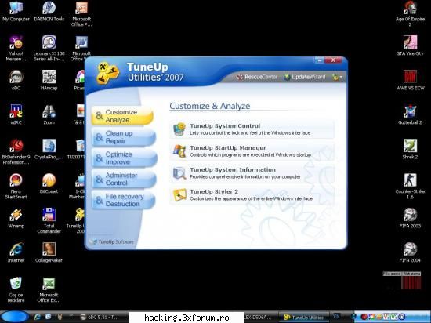Launch TuneUp StartUp Manager icon

(179, 151)
